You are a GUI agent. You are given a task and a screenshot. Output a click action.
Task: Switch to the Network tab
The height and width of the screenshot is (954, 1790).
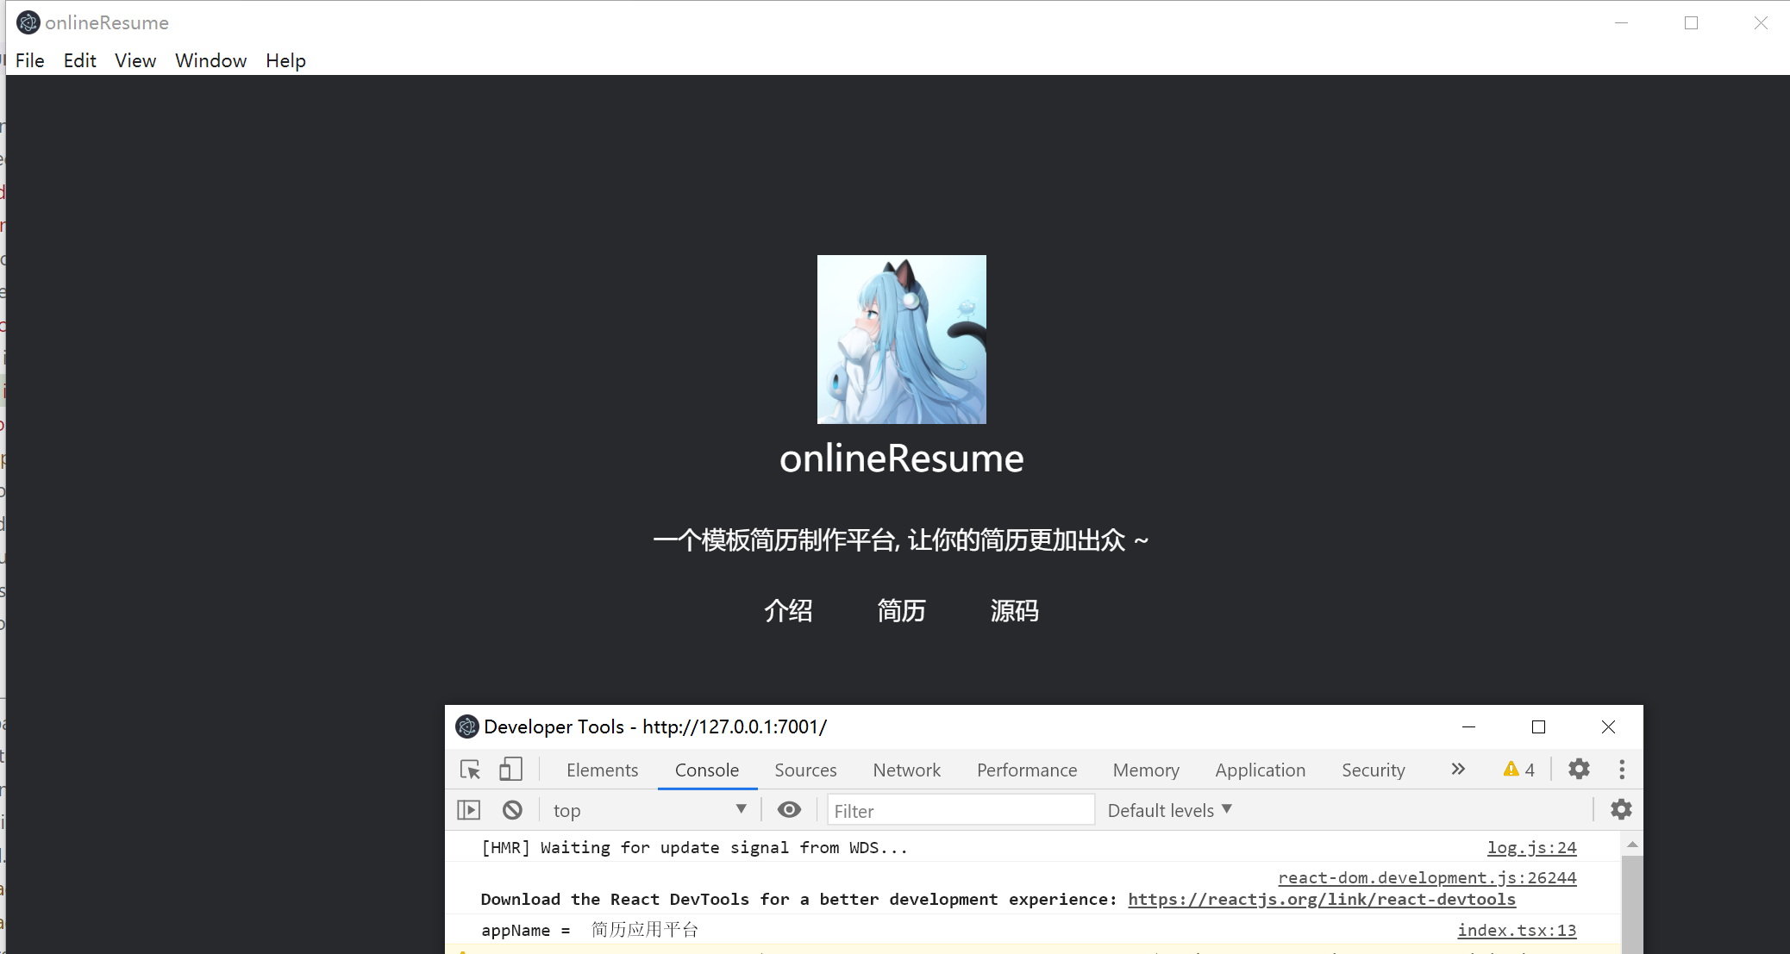tap(906, 770)
